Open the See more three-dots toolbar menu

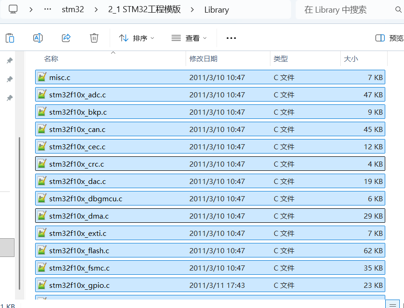click(231, 38)
